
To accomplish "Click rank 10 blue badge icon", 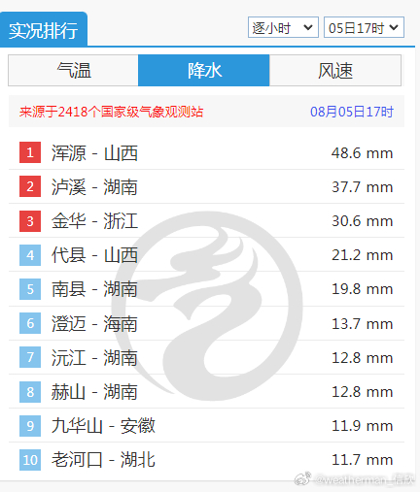I will point(30,460).
